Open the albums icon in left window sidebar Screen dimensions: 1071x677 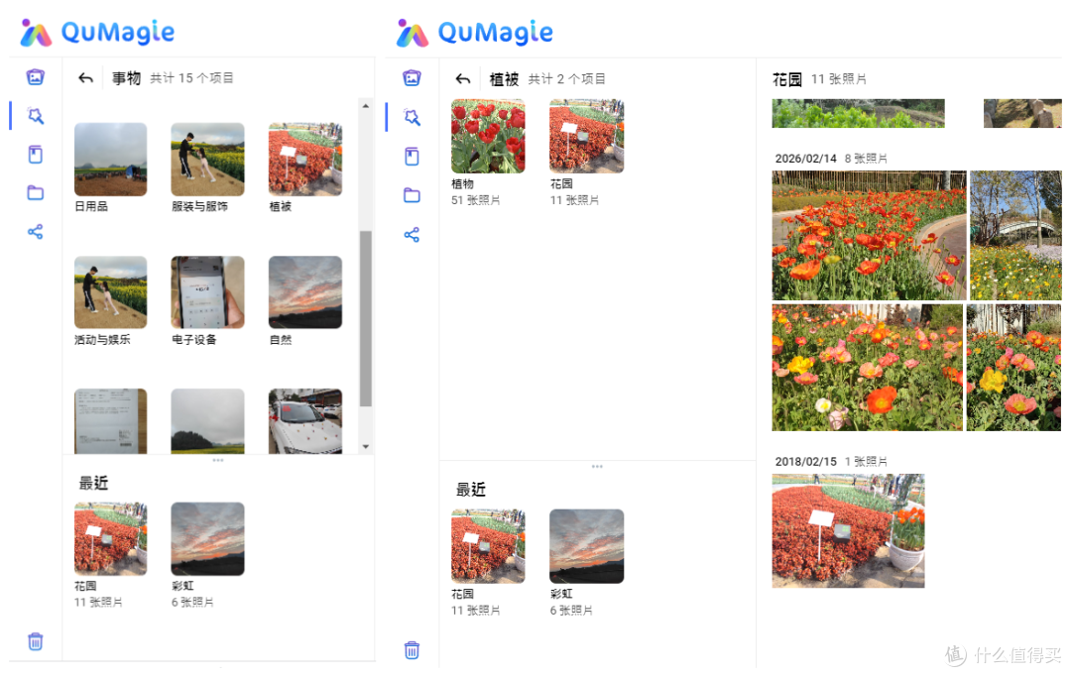[36, 155]
